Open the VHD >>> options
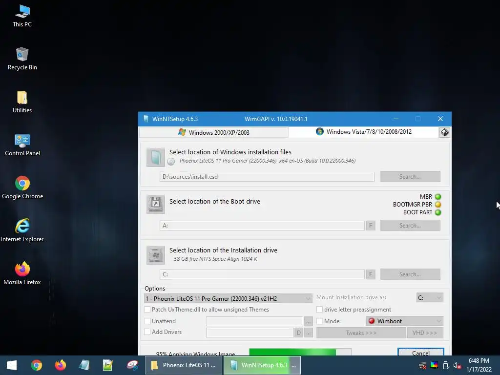Image resolution: width=500 pixels, height=375 pixels. tap(425, 333)
